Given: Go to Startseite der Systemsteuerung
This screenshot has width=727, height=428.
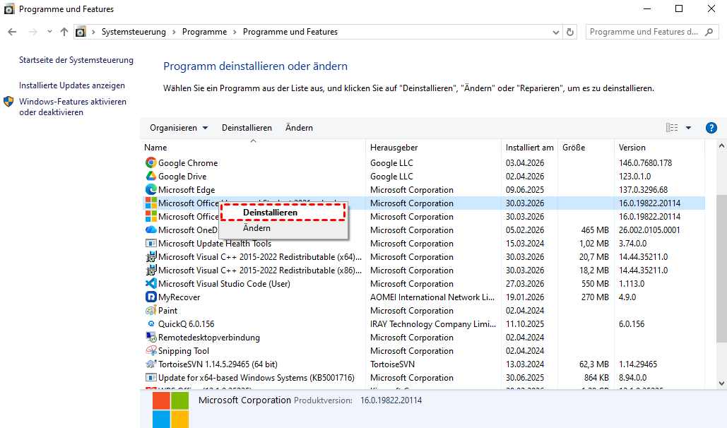Looking at the screenshot, I should (76, 61).
